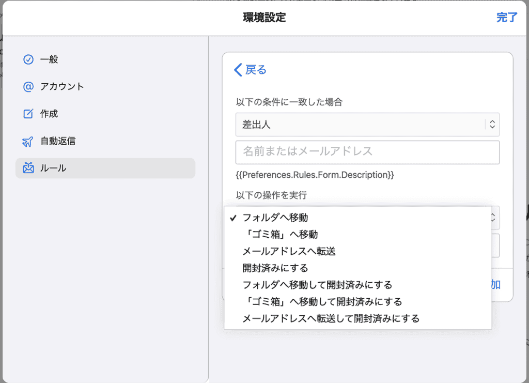Open the 自動返信 preferences section
Image resolution: width=529 pixels, height=383 pixels.
point(105,141)
